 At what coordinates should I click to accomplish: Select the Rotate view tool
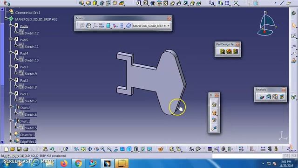(x=96, y=149)
